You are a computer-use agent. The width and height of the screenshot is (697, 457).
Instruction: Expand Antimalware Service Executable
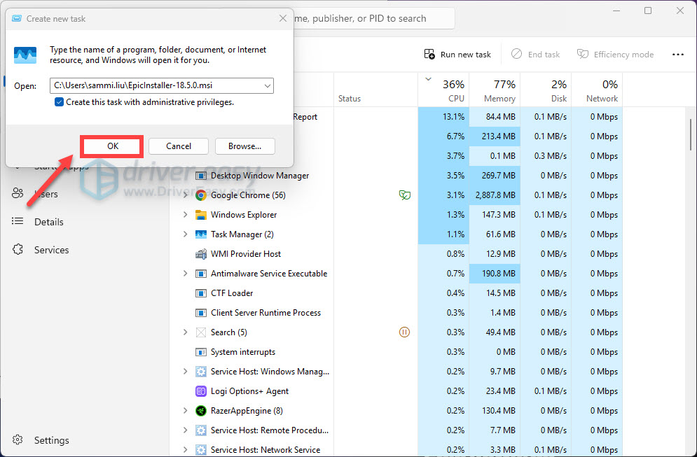click(x=186, y=274)
